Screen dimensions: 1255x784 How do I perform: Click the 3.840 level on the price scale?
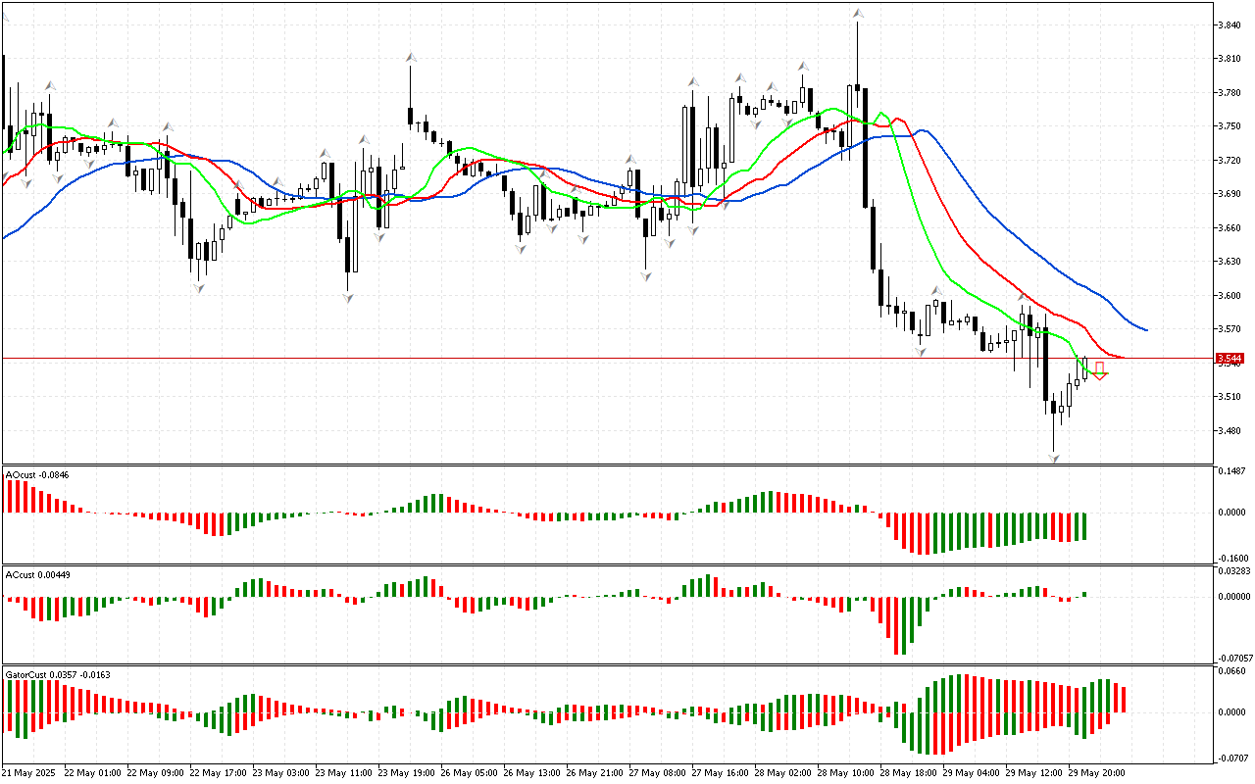pos(1230,25)
